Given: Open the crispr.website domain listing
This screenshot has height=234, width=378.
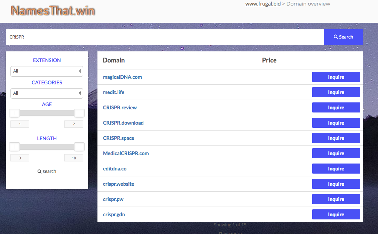Looking at the screenshot, I should pyautogui.click(x=118, y=184).
